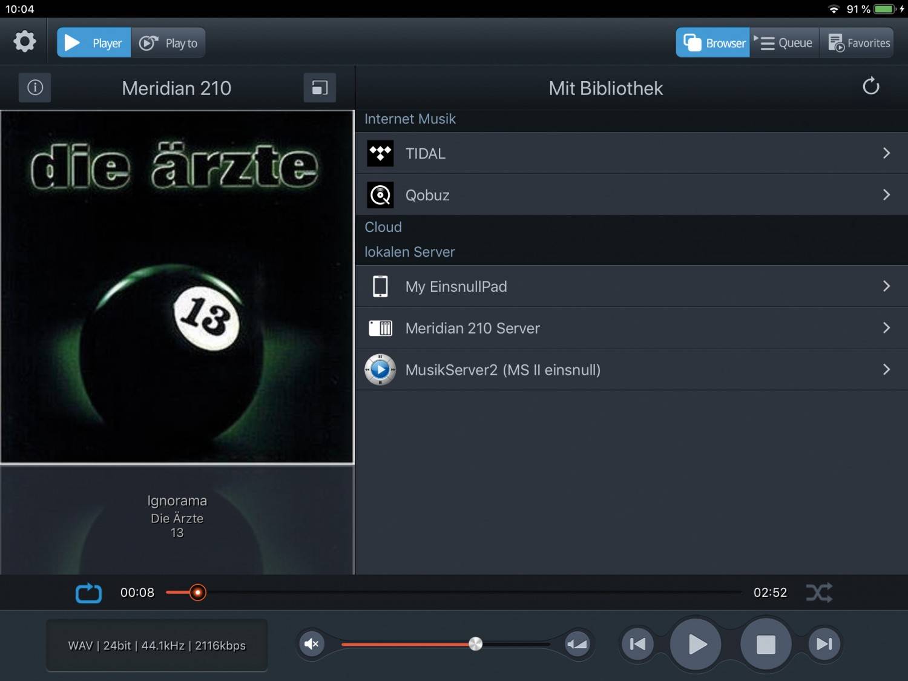Expand the Qobuz row chevron
This screenshot has height=681, width=908.
click(x=886, y=195)
